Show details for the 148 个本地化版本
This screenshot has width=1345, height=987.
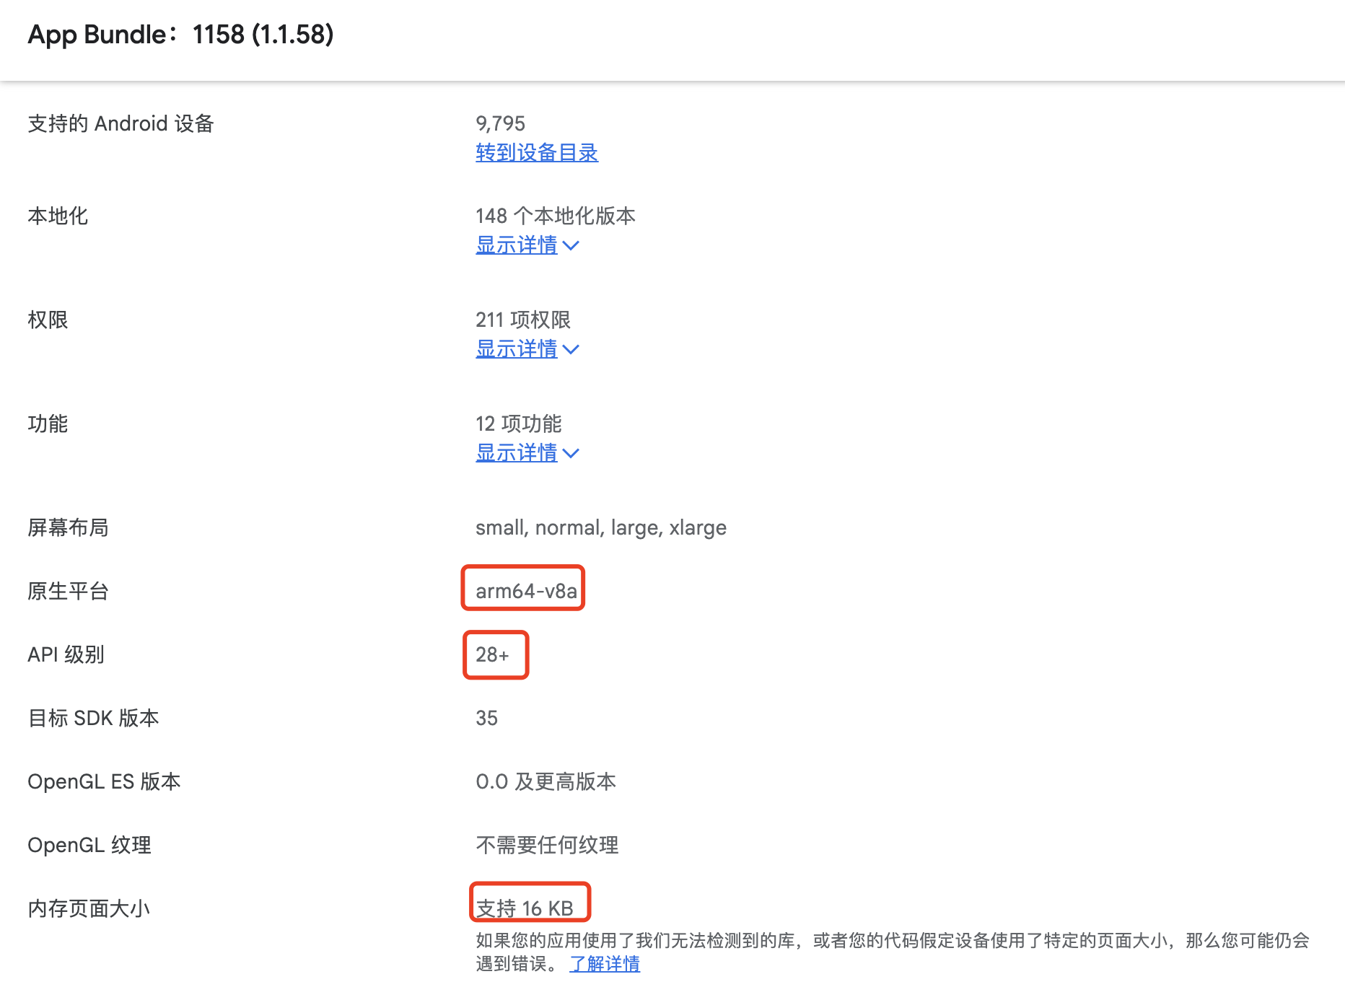tap(517, 246)
